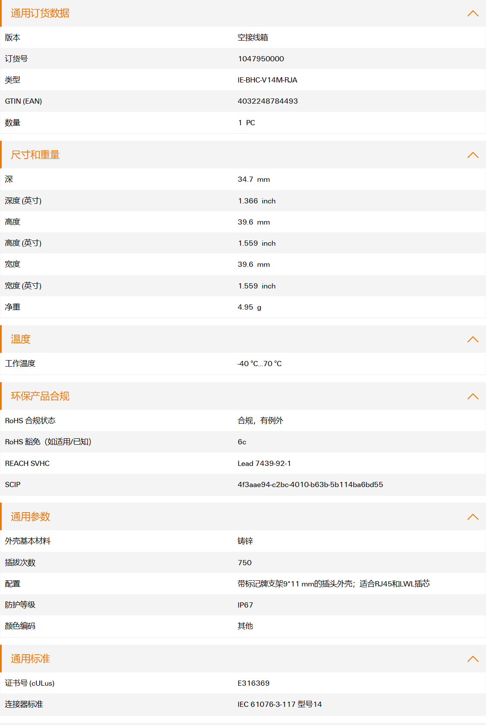Image resolution: width=486 pixels, height=725 pixels.
Task: Click the 温度 section heading
Action: pos(21,339)
